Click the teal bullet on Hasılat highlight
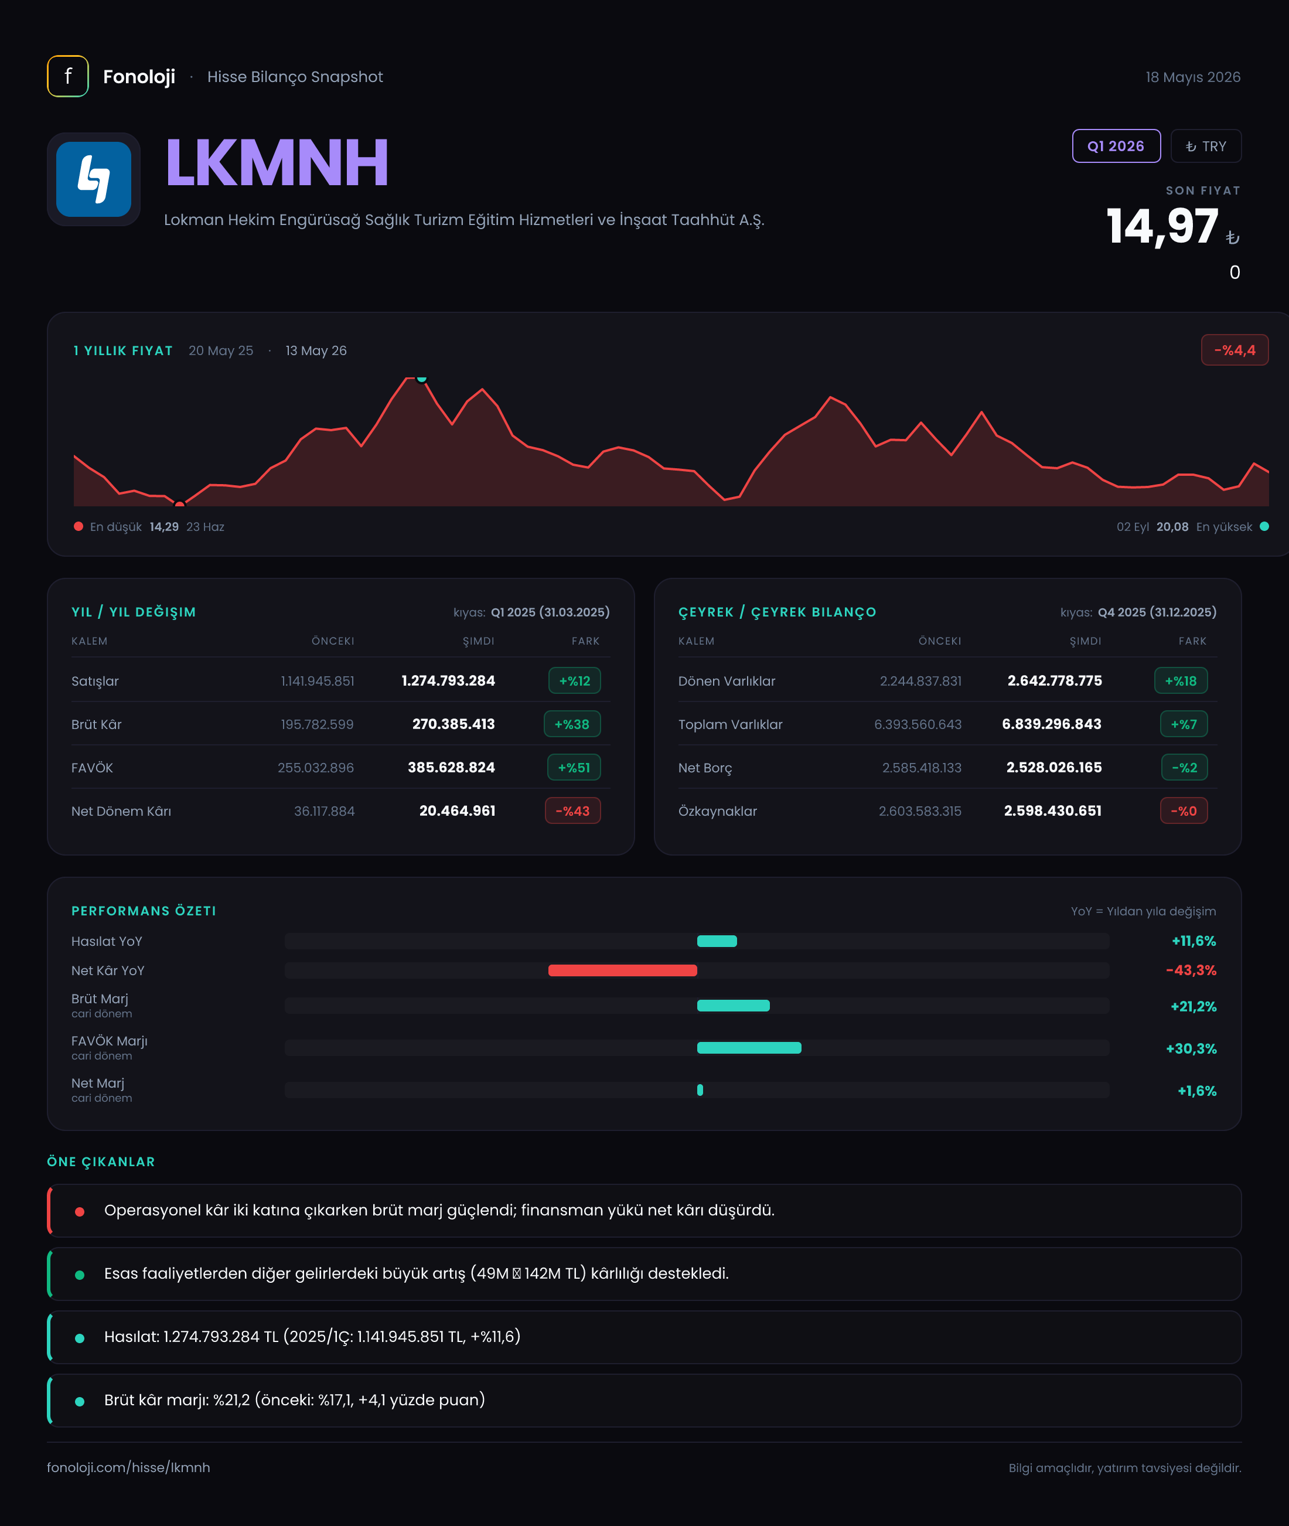This screenshot has width=1289, height=1526. [80, 1338]
